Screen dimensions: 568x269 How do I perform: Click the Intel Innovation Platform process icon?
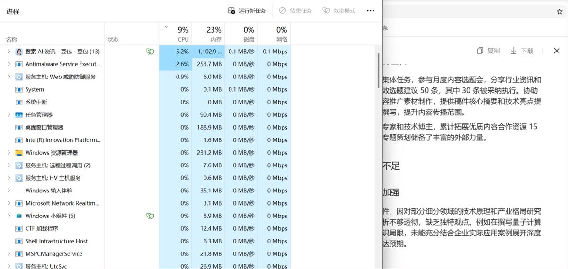[19, 140]
